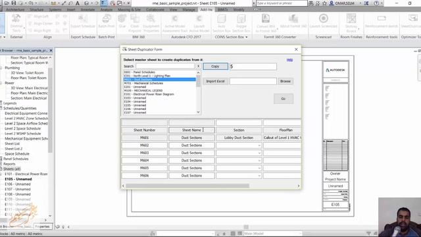
Task: Open the Section dropdown in row M605
Action: tap(259, 168)
